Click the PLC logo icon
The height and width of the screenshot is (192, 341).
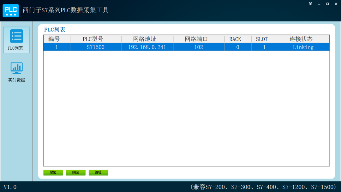click(11, 10)
